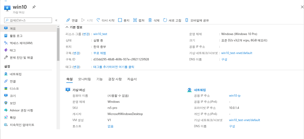Click the 삭제 trash can icon
This screenshot has height=139, width=304.
150,20
